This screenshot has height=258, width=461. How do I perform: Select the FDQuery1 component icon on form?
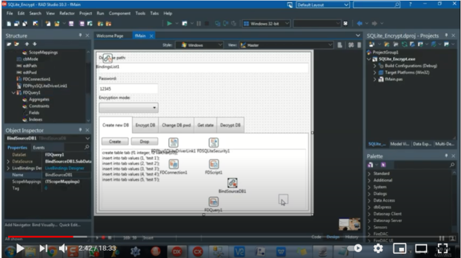(x=214, y=202)
